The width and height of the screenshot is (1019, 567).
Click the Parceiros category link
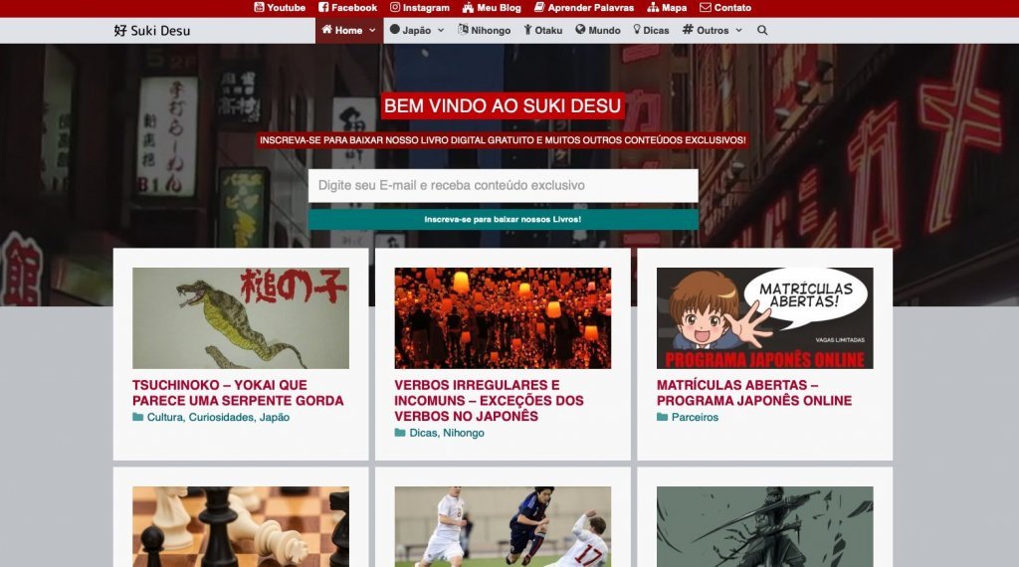click(x=695, y=418)
